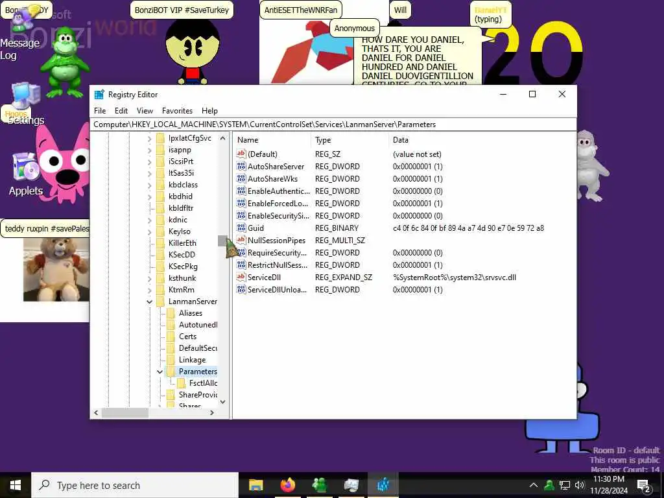Open the Favorites menu
Viewport: 664px width, 498px height.
point(178,110)
